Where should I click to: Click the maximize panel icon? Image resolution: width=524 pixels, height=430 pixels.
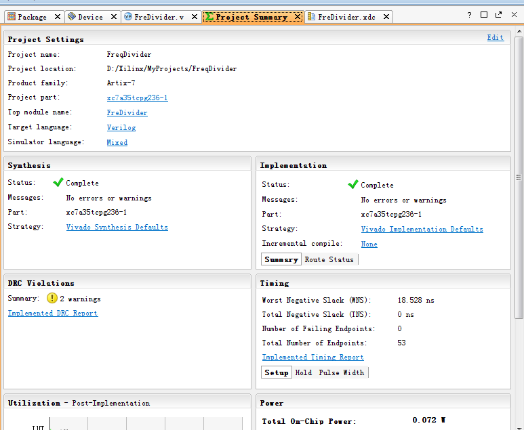click(484, 14)
